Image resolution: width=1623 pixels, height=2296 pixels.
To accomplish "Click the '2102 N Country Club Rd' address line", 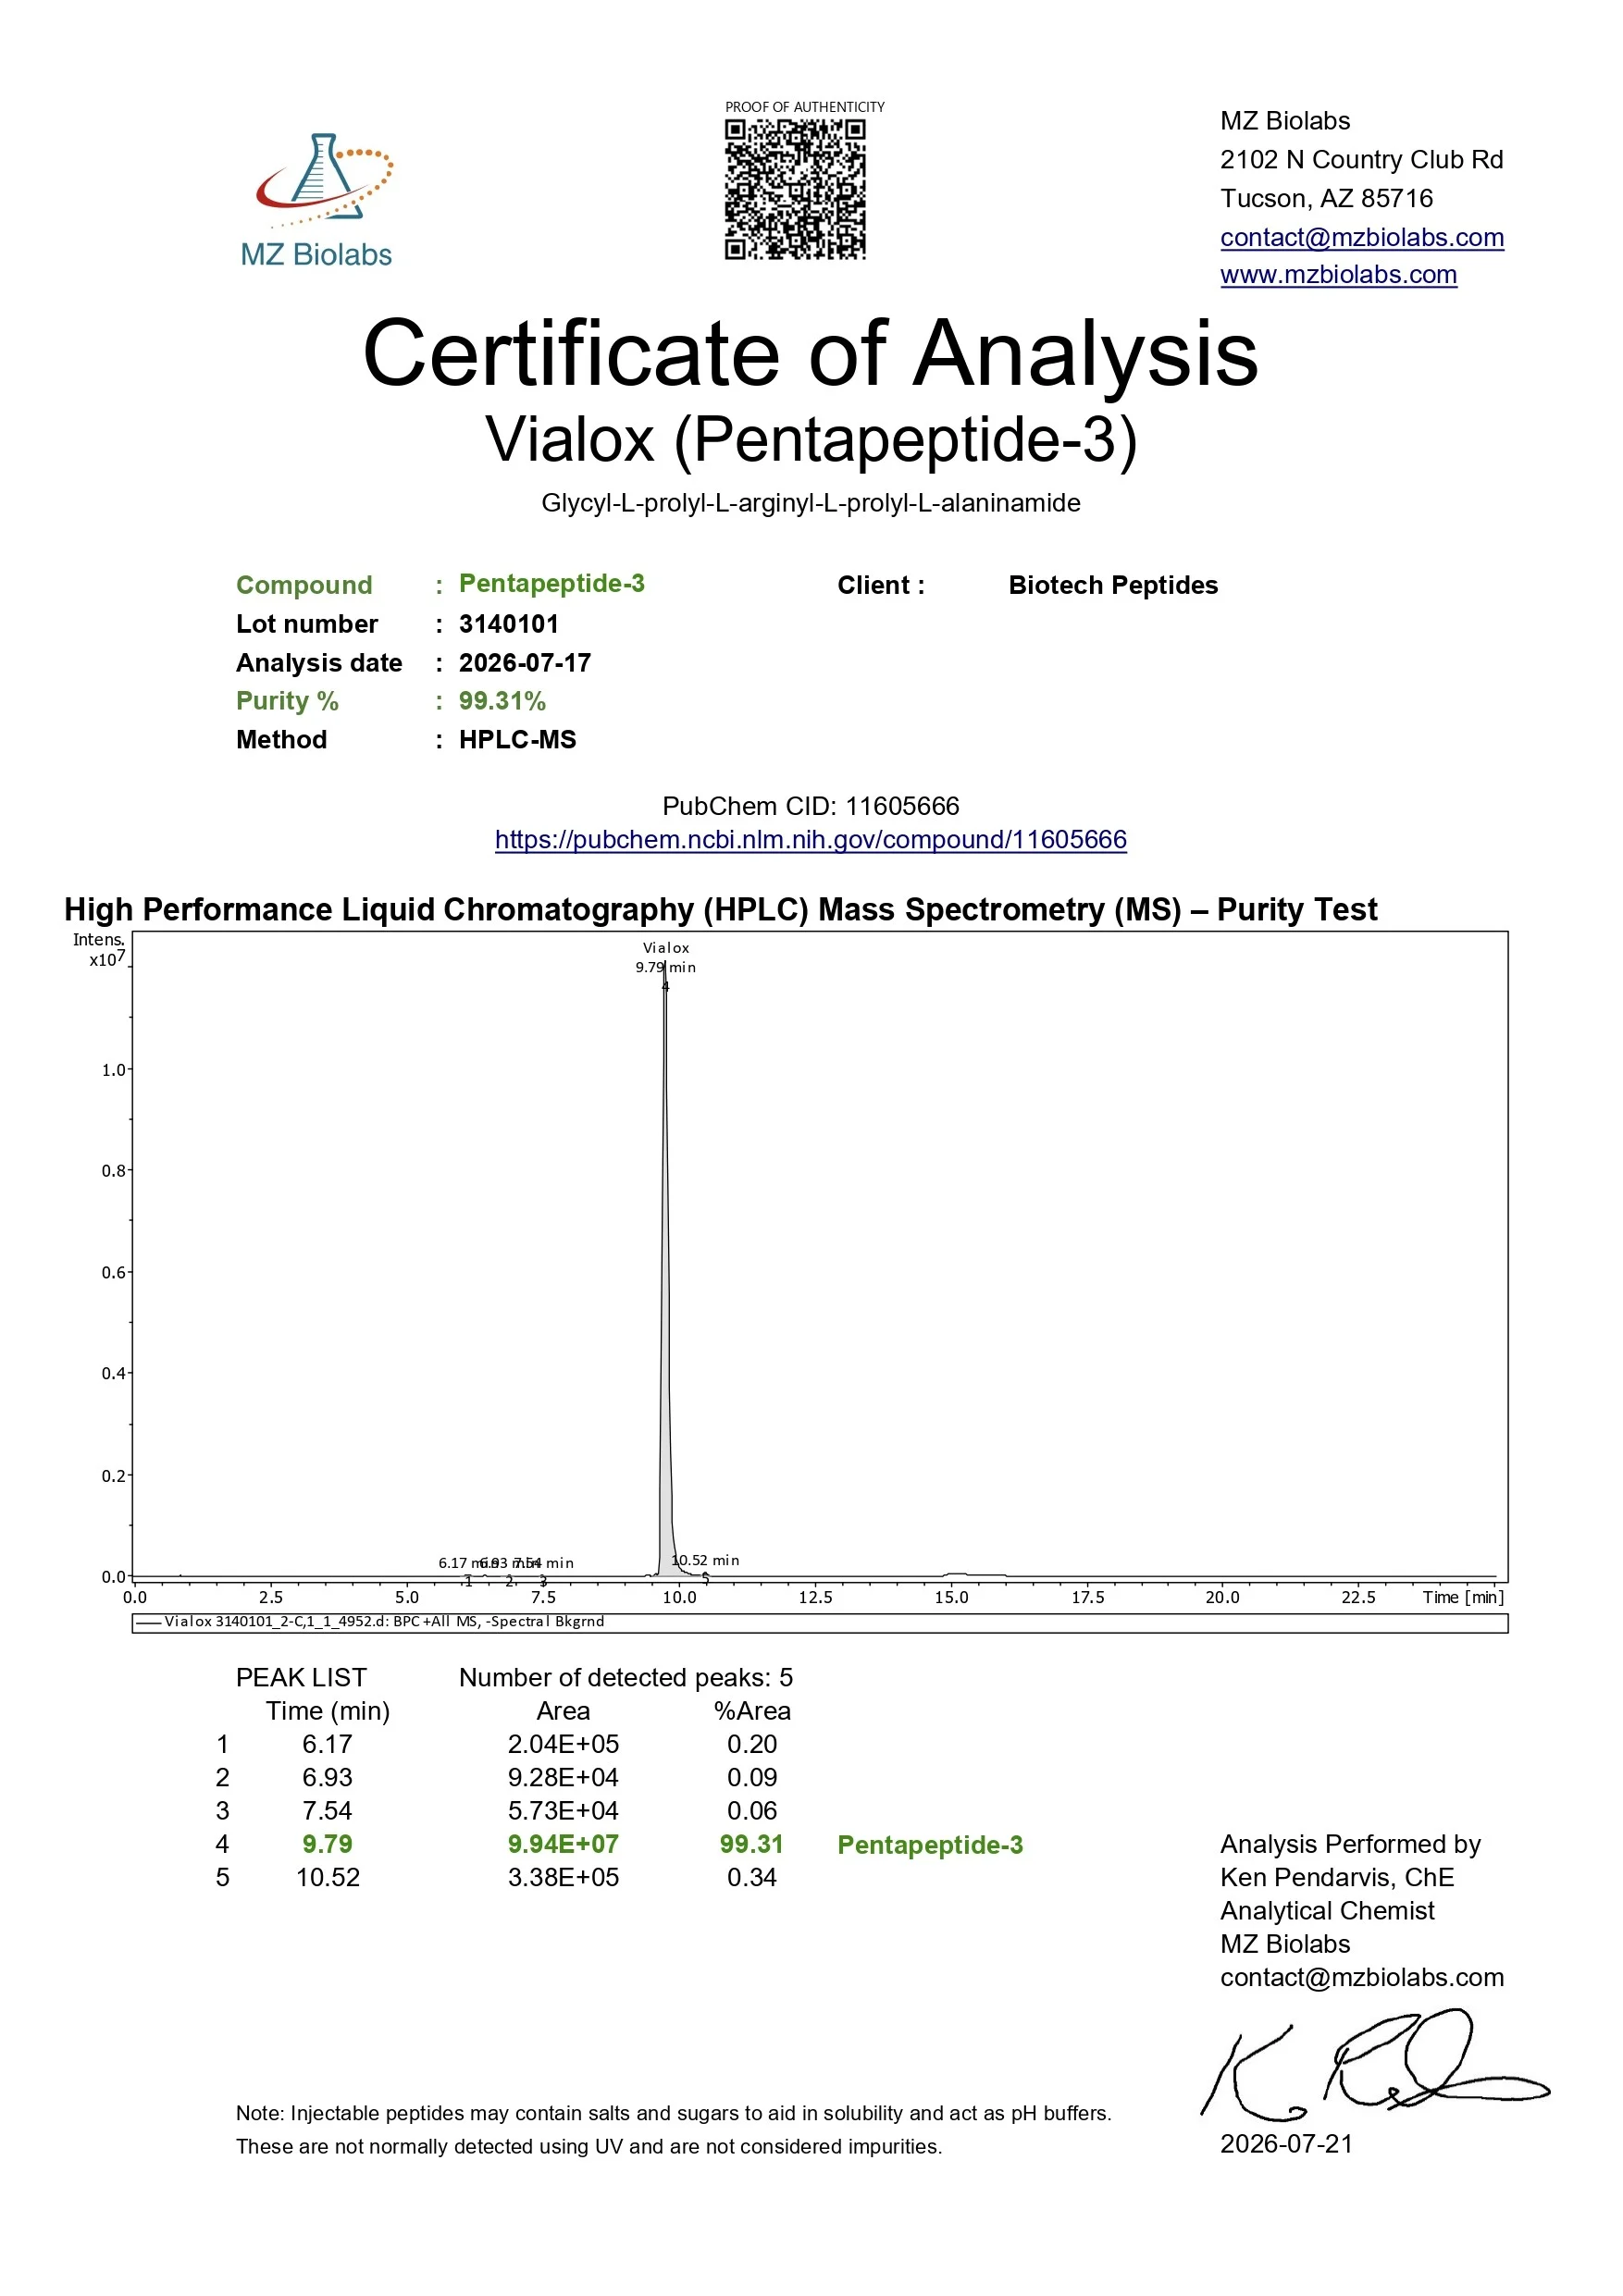I will pos(1361,159).
